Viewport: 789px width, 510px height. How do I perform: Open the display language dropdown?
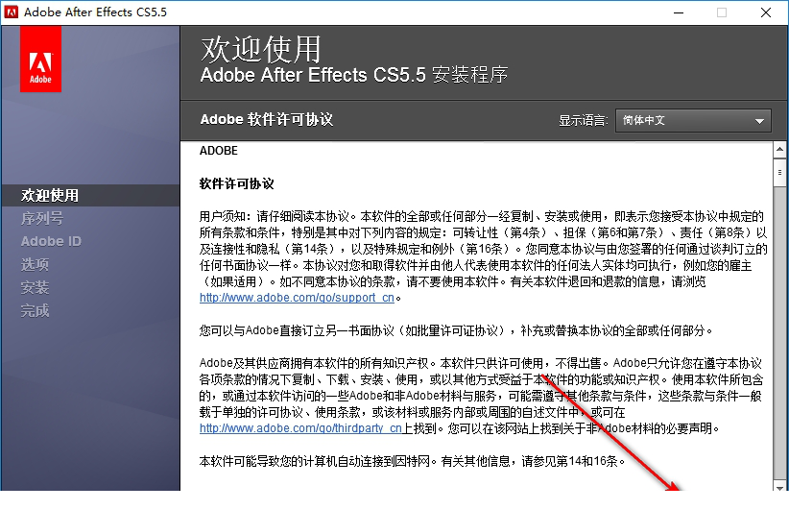[693, 121]
